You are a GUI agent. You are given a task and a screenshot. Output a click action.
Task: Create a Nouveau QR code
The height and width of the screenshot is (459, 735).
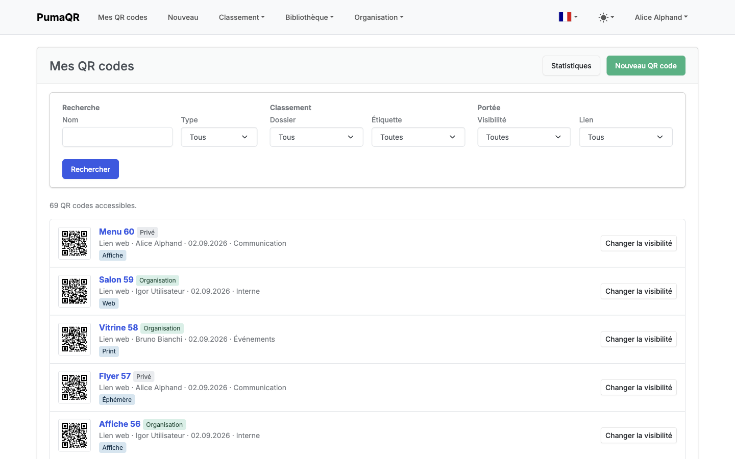tap(646, 66)
